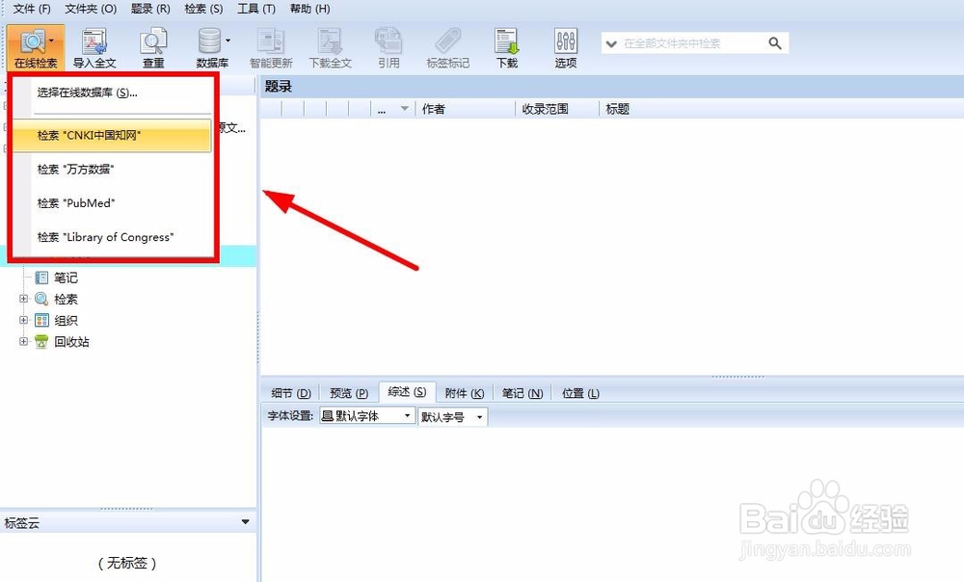Open the search scope chevron dropdown

pyautogui.click(x=611, y=43)
